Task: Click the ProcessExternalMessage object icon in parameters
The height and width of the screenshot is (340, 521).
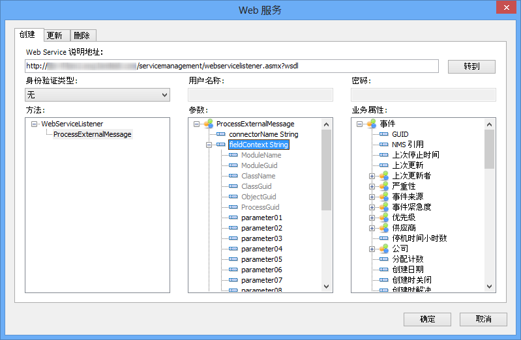Action: click(208, 124)
